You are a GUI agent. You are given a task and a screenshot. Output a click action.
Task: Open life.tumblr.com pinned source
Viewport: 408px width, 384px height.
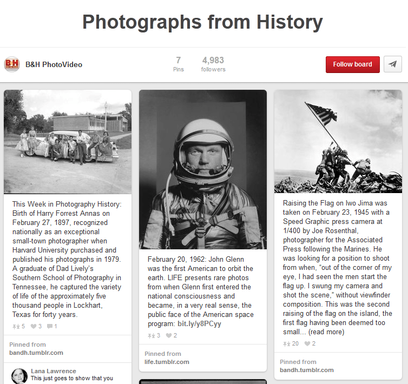coord(167,362)
